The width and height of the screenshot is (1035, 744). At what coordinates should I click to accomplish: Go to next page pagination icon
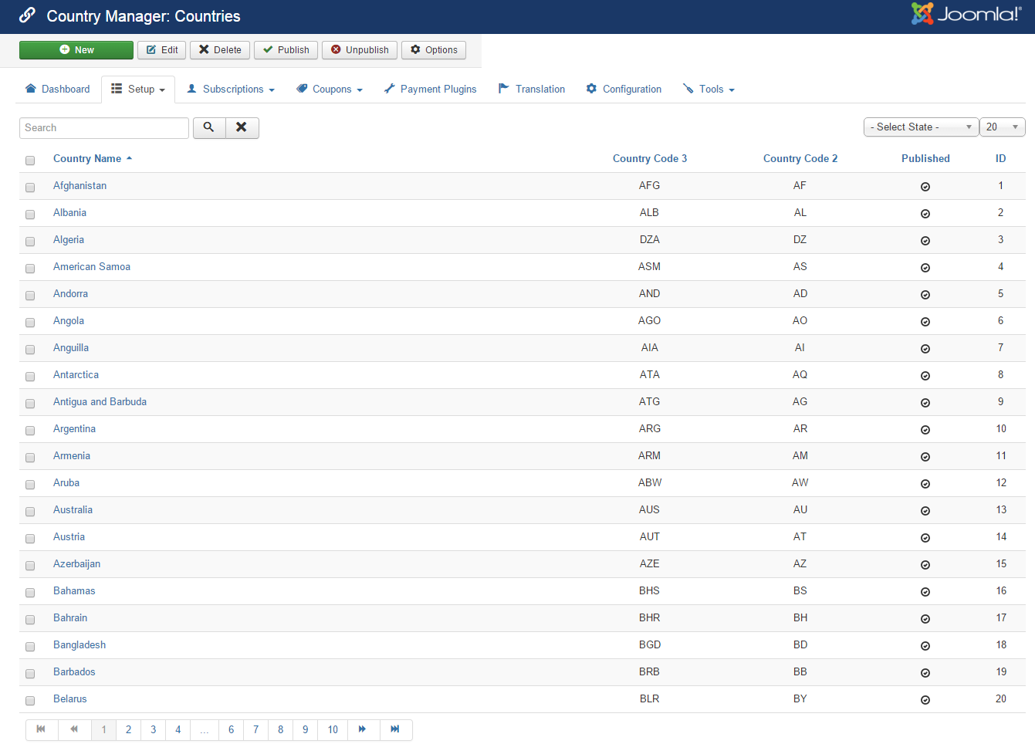[363, 729]
